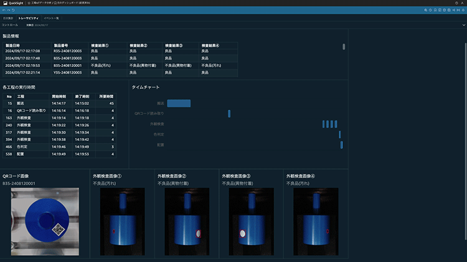The height and width of the screenshot is (262, 467).
Task: Click the redo arrow in the toolbar
Action: [x=7, y=11]
